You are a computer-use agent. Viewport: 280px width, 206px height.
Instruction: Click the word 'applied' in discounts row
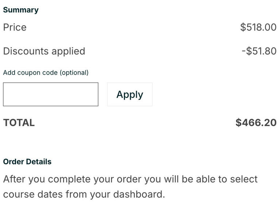(x=68, y=51)
